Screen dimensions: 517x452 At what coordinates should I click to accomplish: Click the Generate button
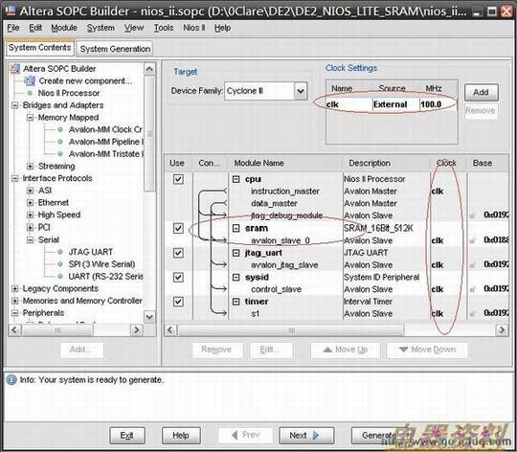click(379, 436)
